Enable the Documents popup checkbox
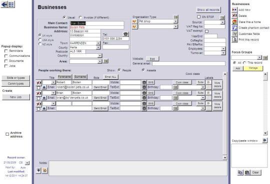The height and width of the screenshot is (184, 270). pyautogui.click(x=6, y=61)
